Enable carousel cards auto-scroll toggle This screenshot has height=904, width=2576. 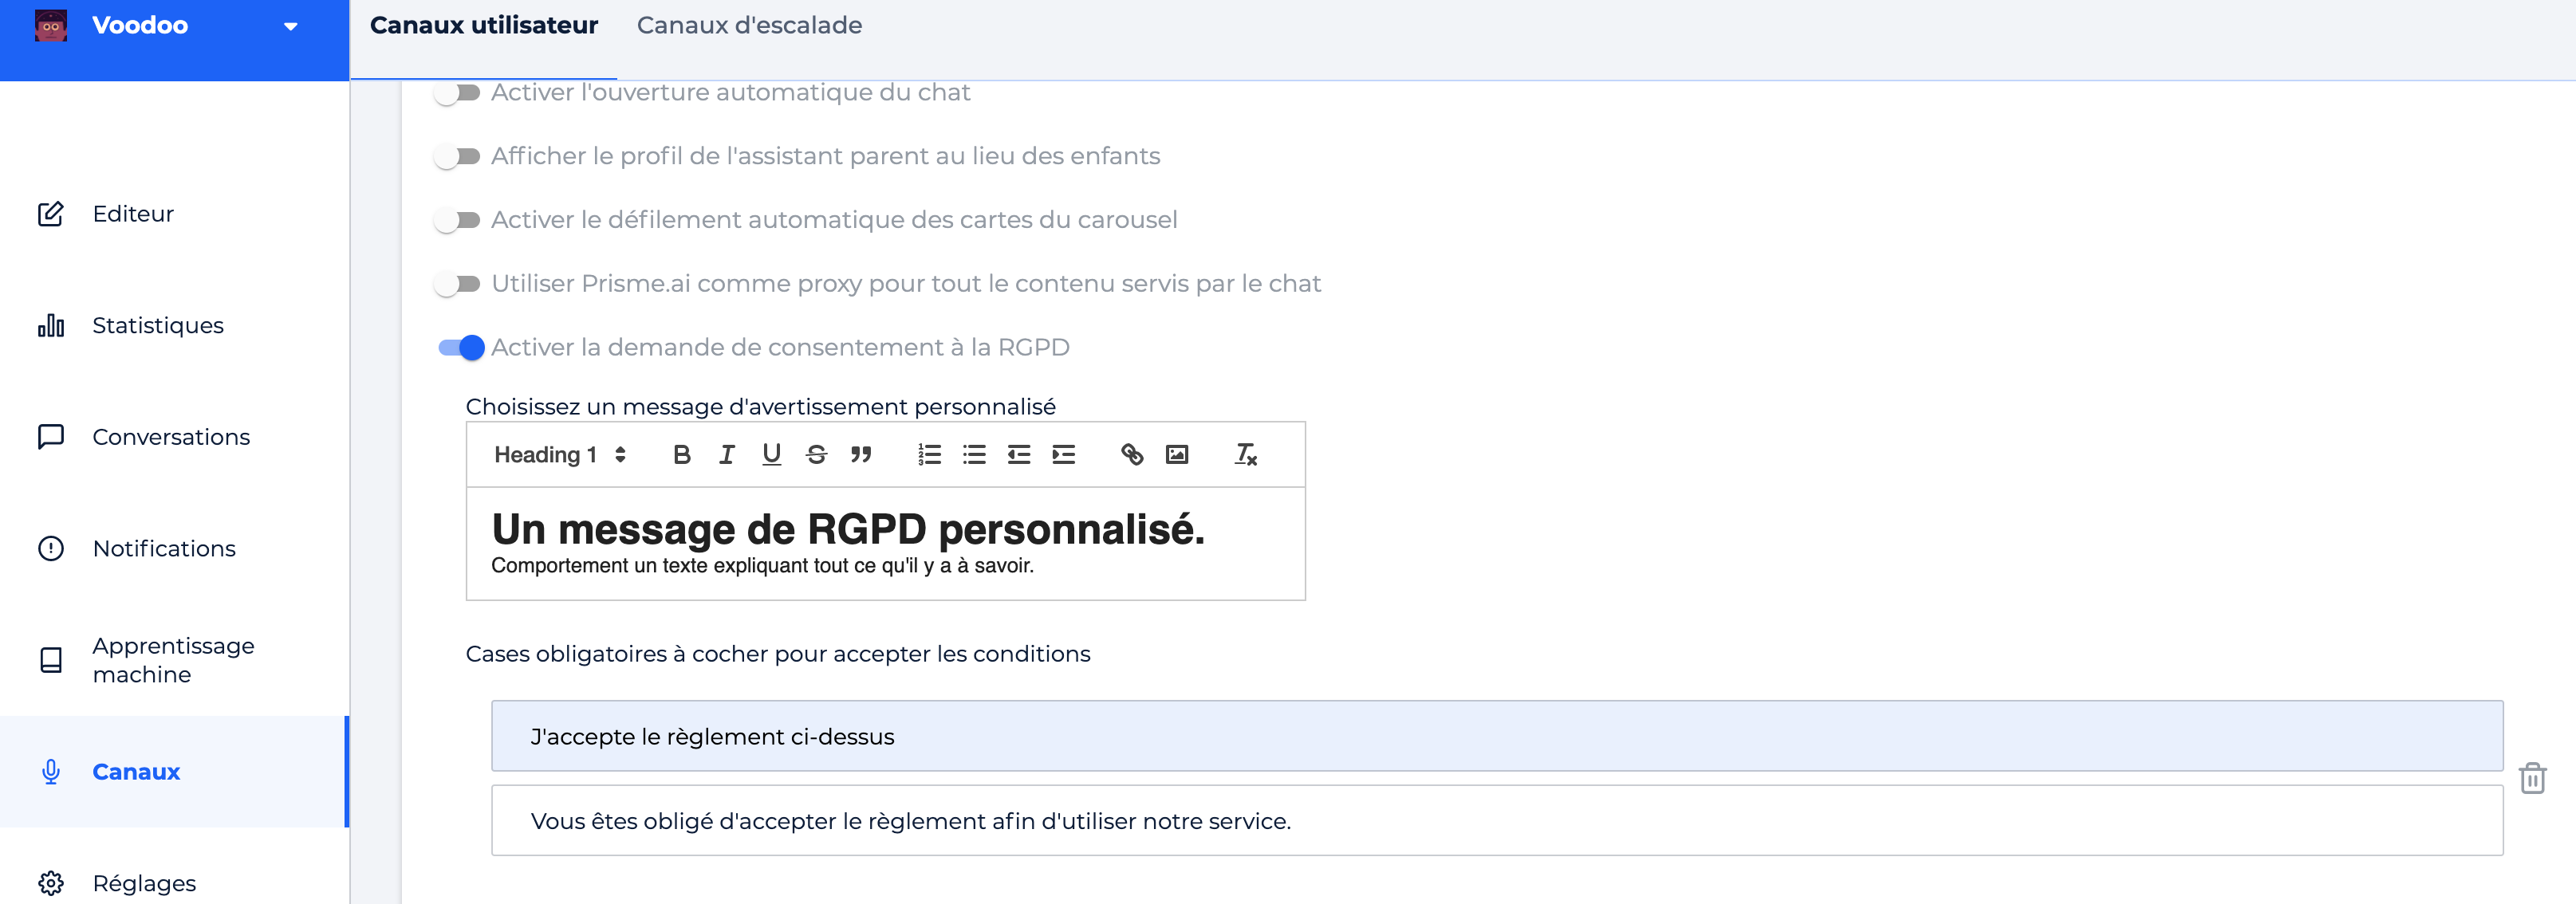[x=458, y=220]
